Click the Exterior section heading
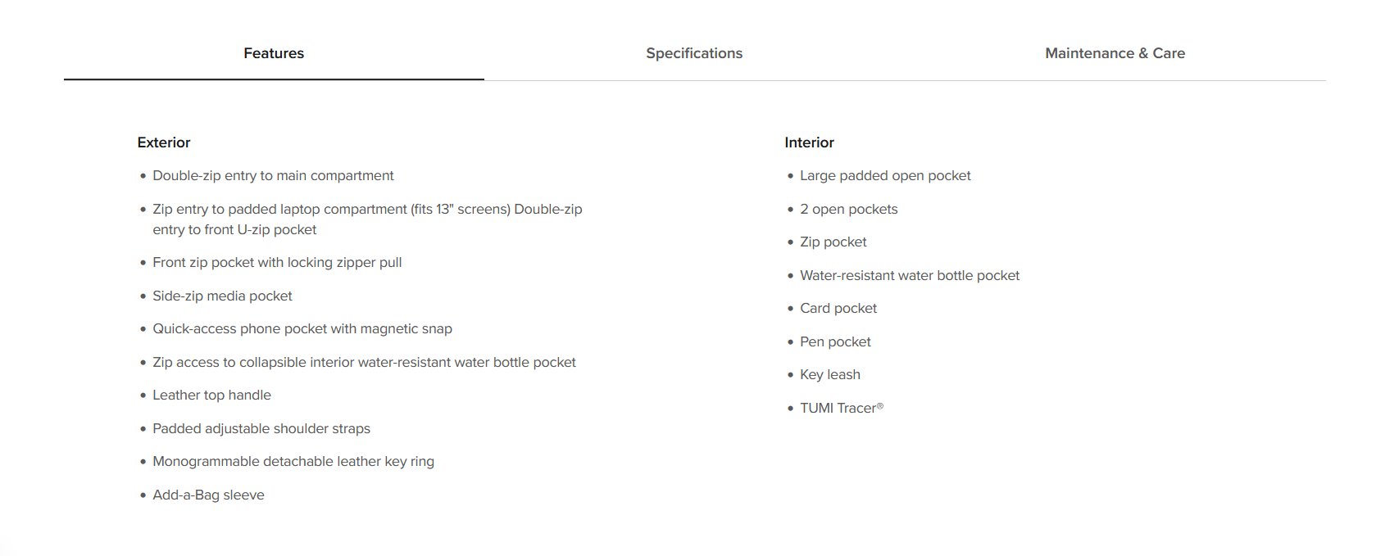1376x556 pixels. tap(164, 142)
